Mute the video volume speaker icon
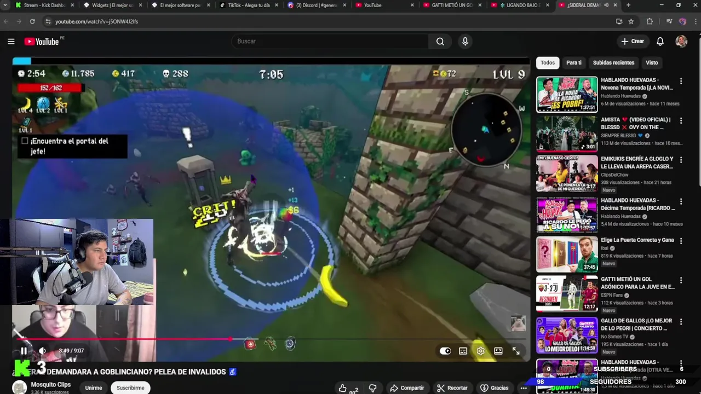 coord(42,351)
